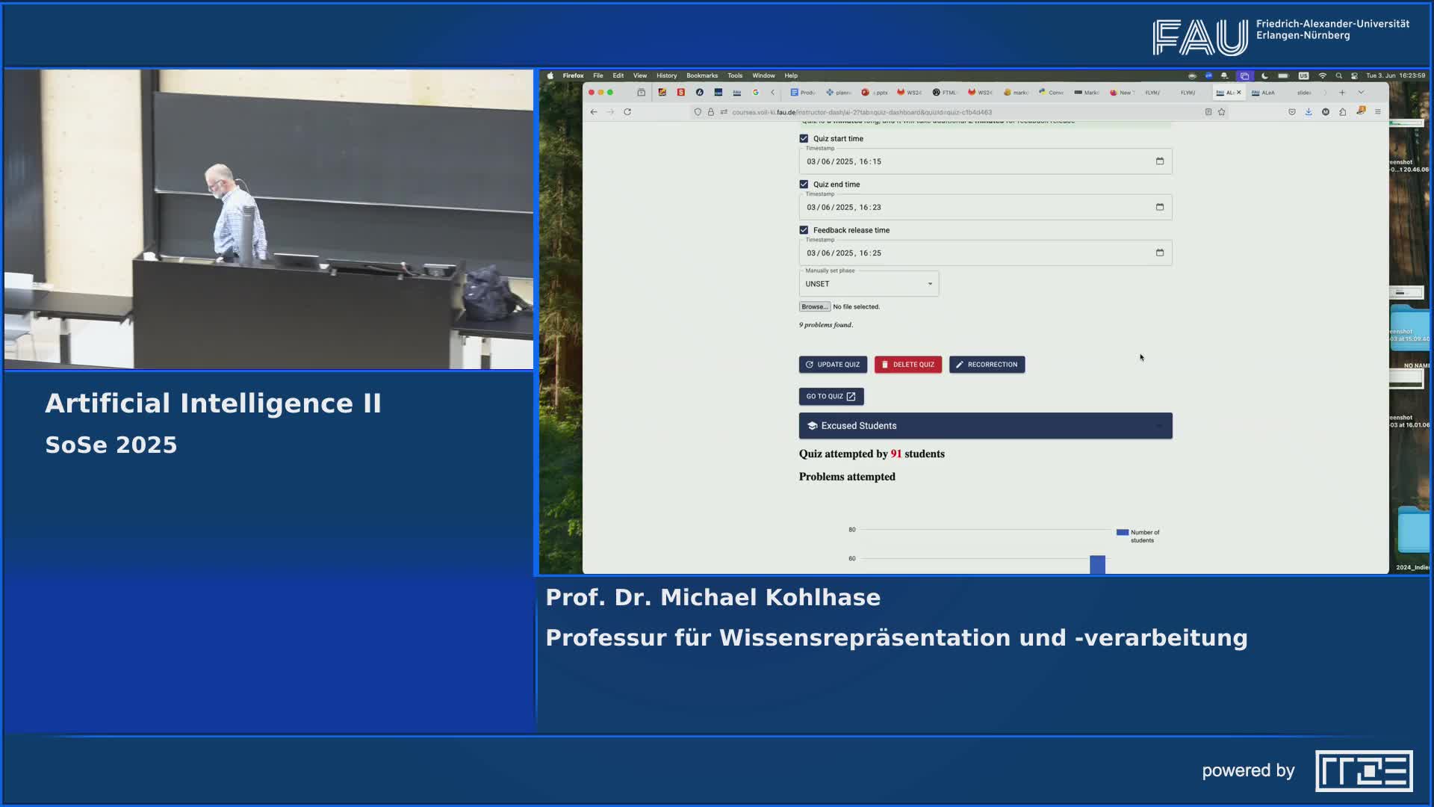Screen dimensions: 1434x807
Task: Toggle the Feedback release time checkbox
Action: click(x=804, y=230)
